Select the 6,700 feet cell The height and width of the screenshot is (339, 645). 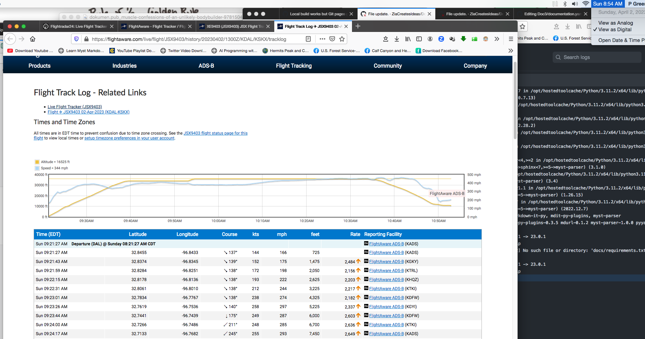tap(314, 325)
